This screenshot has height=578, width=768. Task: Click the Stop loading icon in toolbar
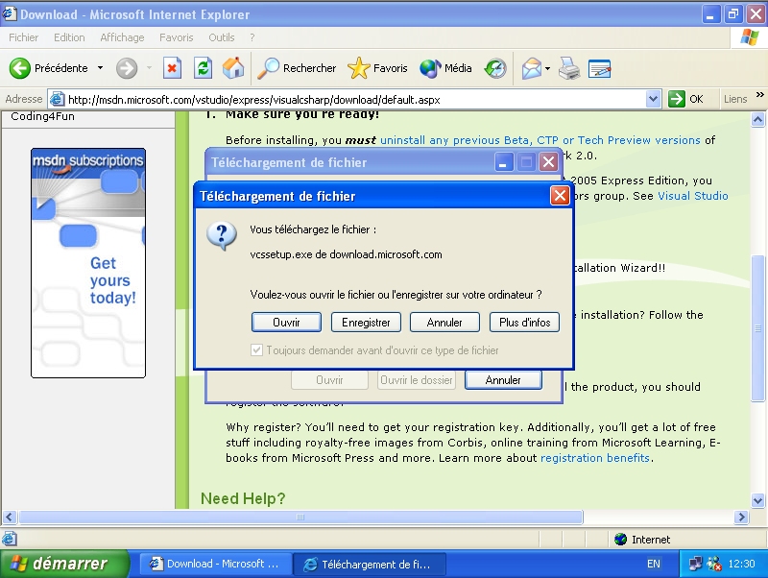[172, 68]
